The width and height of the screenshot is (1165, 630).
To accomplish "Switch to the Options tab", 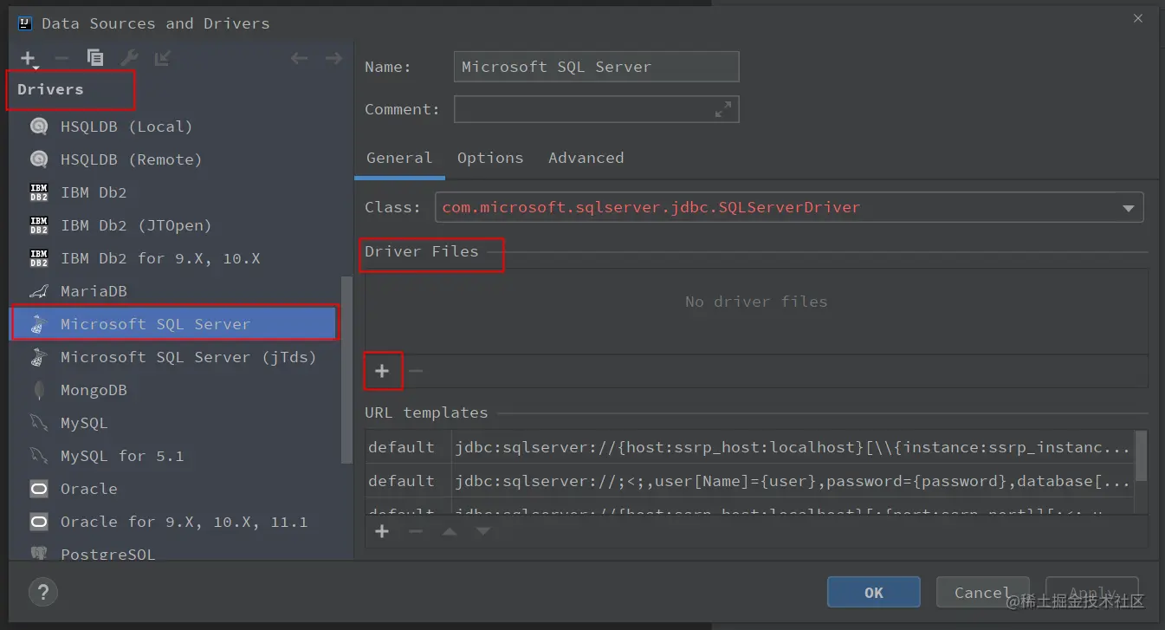I will pos(490,158).
